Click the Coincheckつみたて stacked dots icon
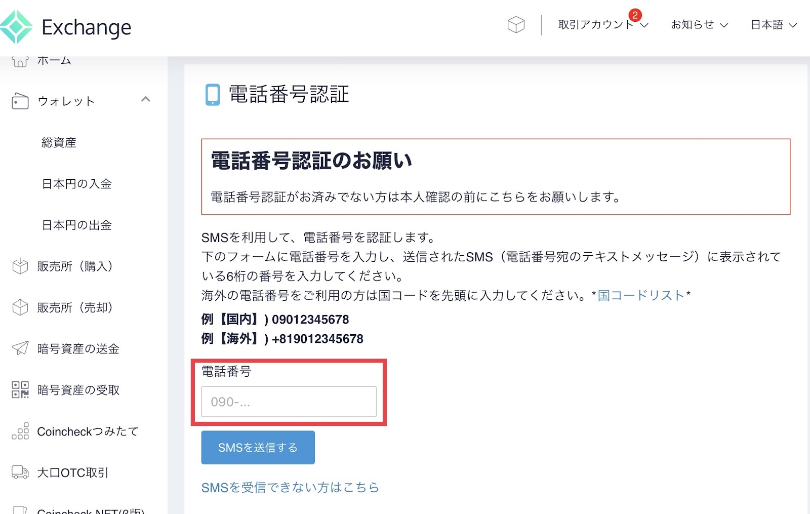Image resolution: width=810 pixels, height=514 pixels. (x=20, y=431)
